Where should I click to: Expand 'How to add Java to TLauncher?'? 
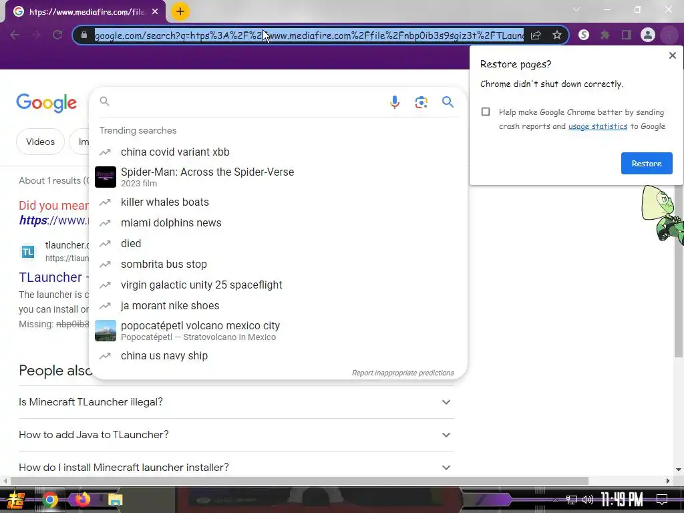(x=236, y=434)
